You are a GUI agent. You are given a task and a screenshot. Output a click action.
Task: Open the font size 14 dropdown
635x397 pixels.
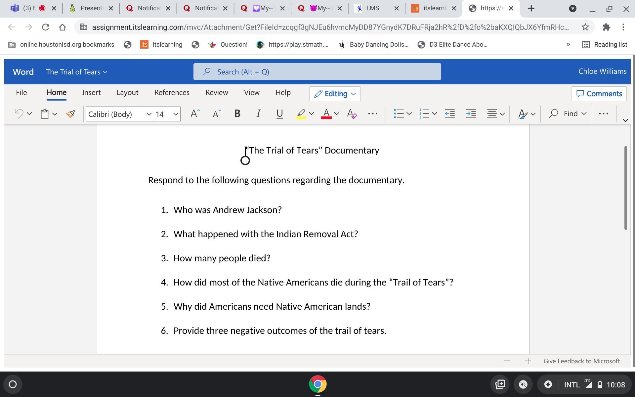pos(176,114)
